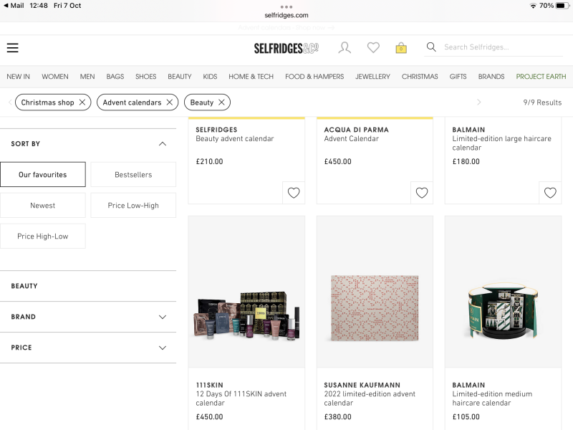
Task: Click the £210.00 Selfridges price
Action: pyautogui.click(x=209, y=162)
